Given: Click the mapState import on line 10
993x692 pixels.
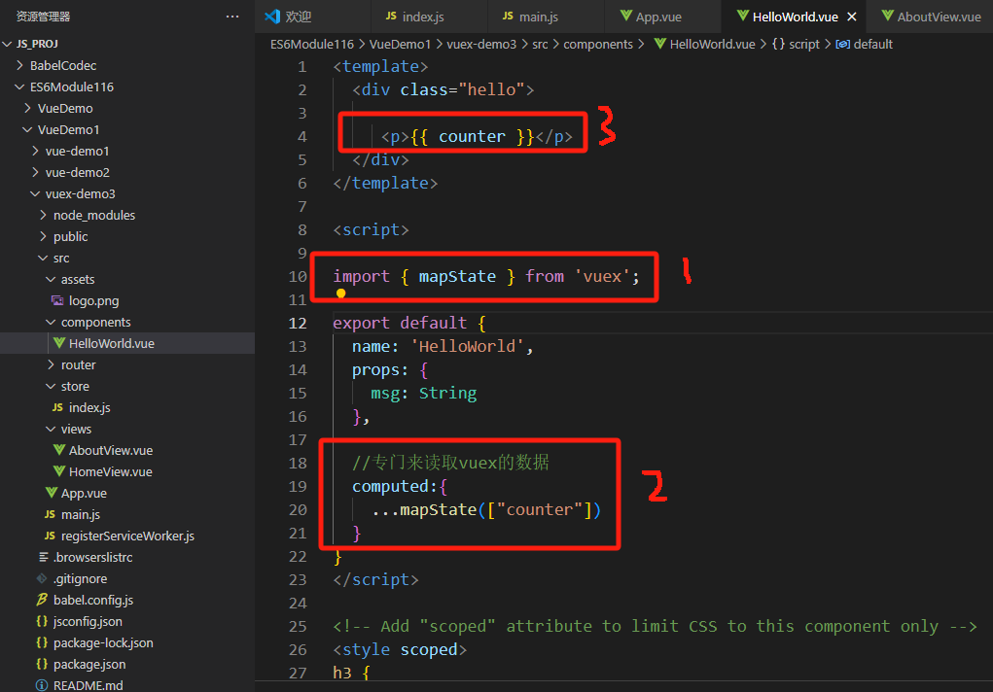Looking at the screenshot, I should (457, 276).
